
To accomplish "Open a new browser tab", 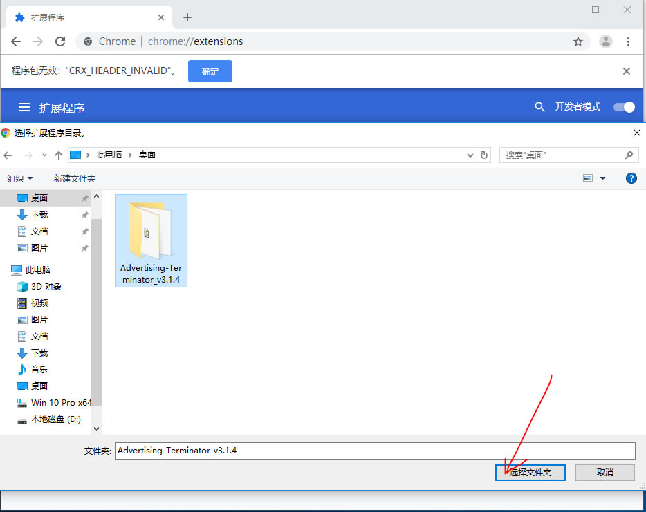I will tap(187, 17).
